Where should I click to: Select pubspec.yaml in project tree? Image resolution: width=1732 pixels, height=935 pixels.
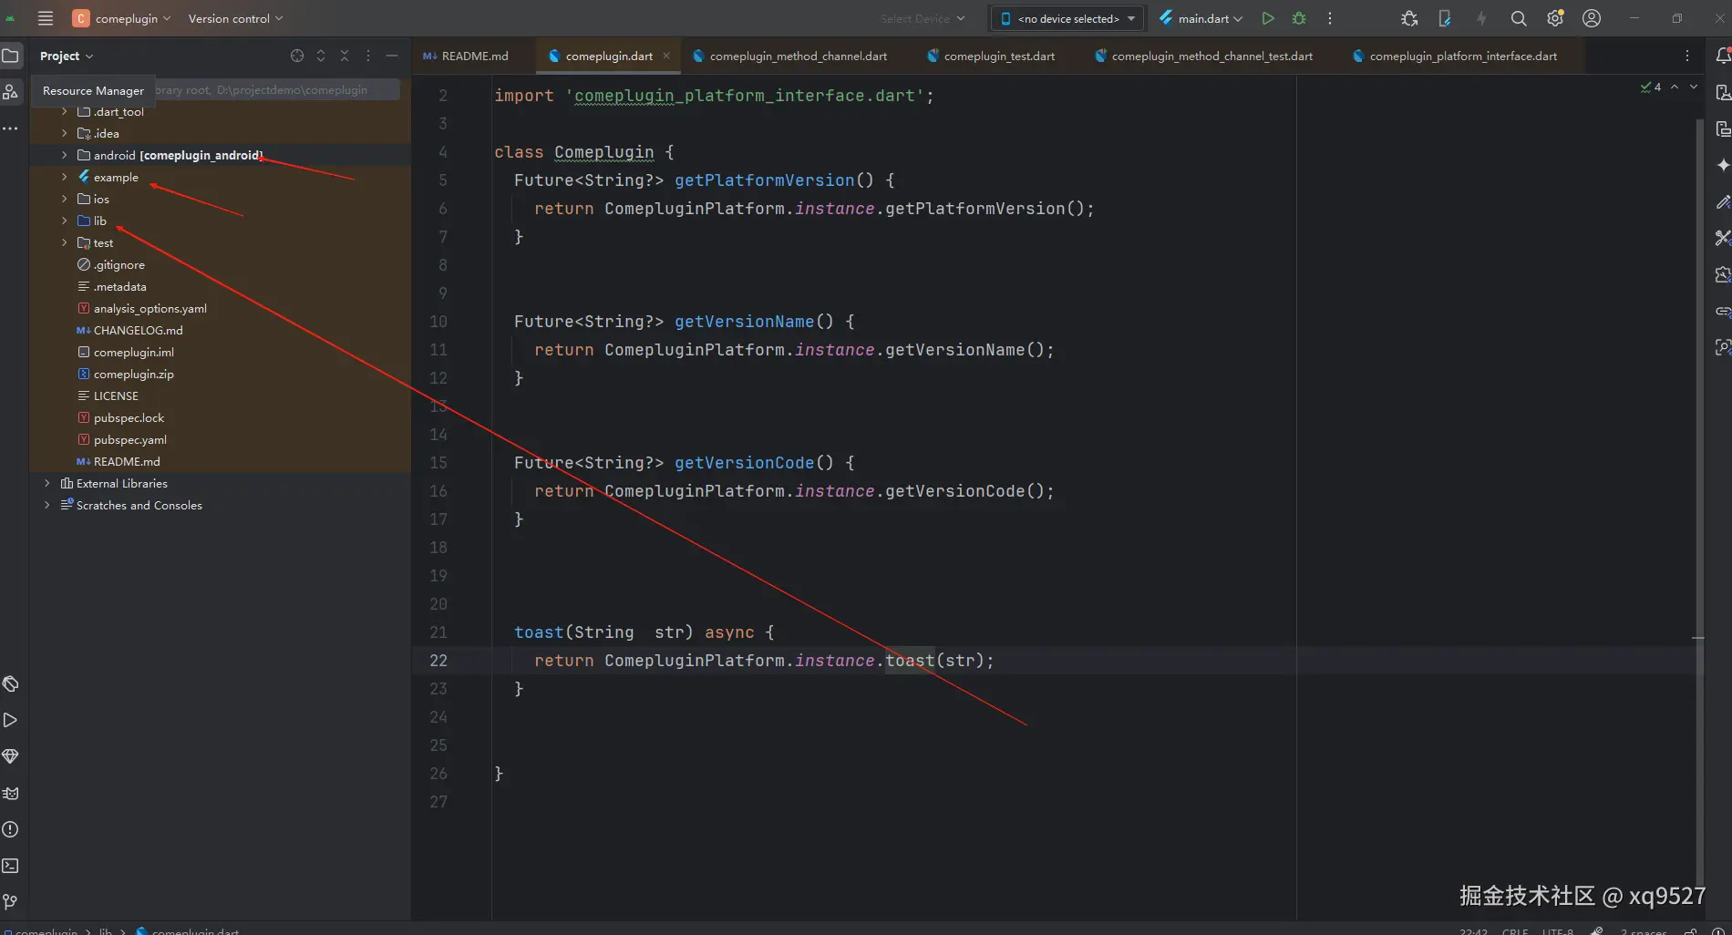[x=129, y=440]
